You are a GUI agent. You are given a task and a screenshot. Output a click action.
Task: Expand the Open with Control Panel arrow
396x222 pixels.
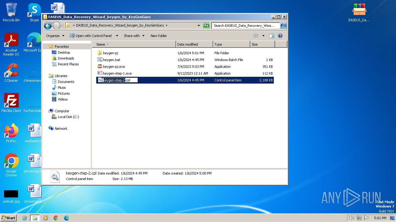[117, 36]
